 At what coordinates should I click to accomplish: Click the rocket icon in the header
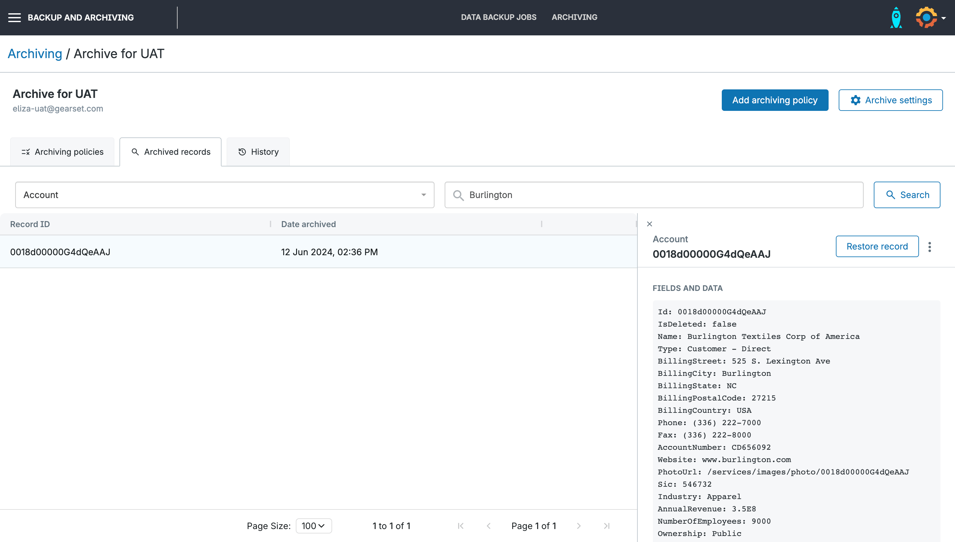[896, 17]
